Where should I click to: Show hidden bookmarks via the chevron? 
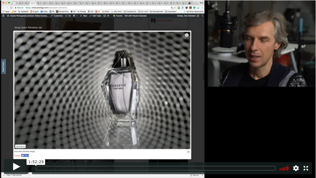click(x=184, y=11)
